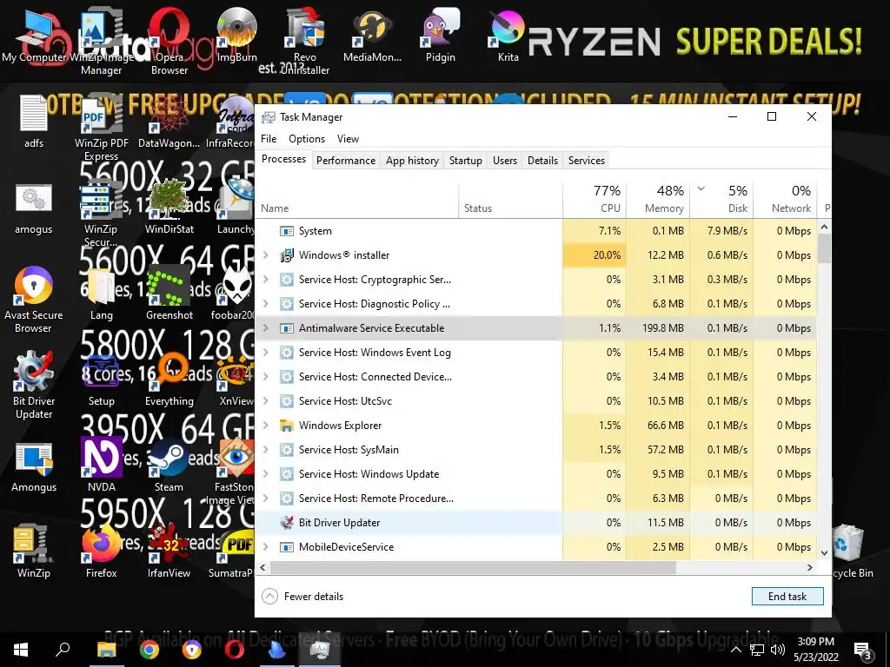
Task: Open the taskbar clock showing 3:09 PM
Action: coord(815,650)
